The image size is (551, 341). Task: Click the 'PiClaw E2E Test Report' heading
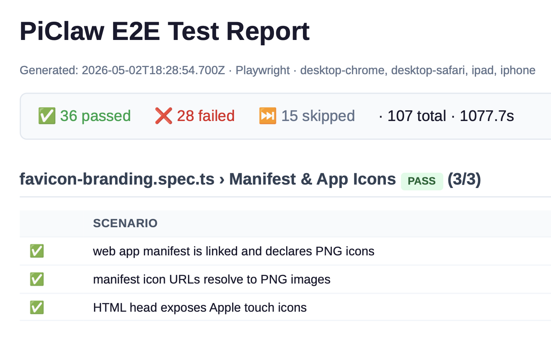pyautogui.click(x=164, y=31)
